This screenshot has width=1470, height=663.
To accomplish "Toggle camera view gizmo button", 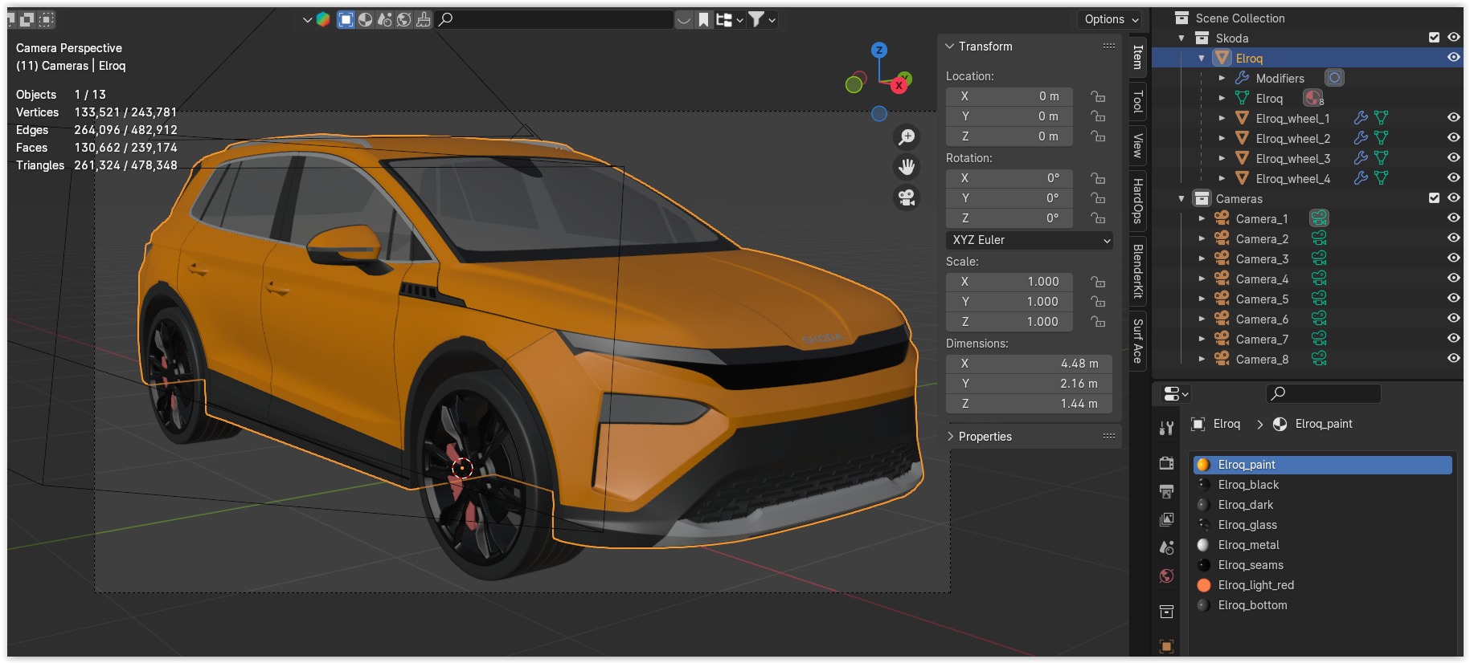I will tap(907, 197).
